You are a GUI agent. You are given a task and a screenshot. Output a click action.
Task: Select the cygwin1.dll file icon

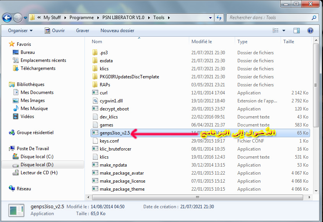coord(96,101)
